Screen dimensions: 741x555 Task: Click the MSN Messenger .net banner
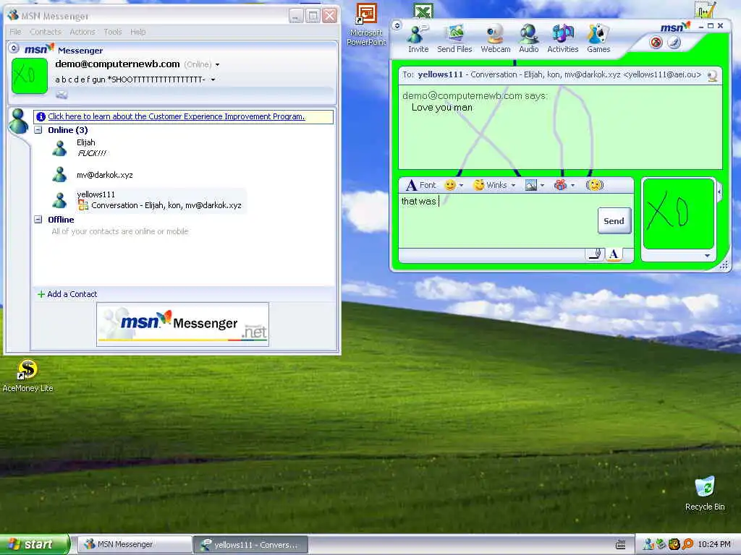point(182,324)
